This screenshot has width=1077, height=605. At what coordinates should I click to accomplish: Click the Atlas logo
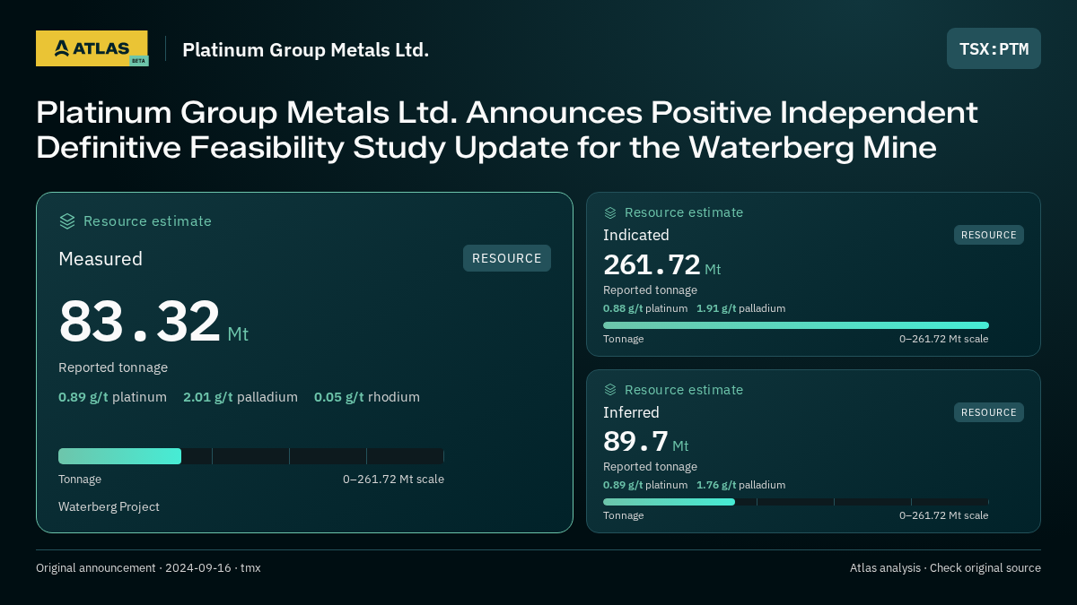92,48
